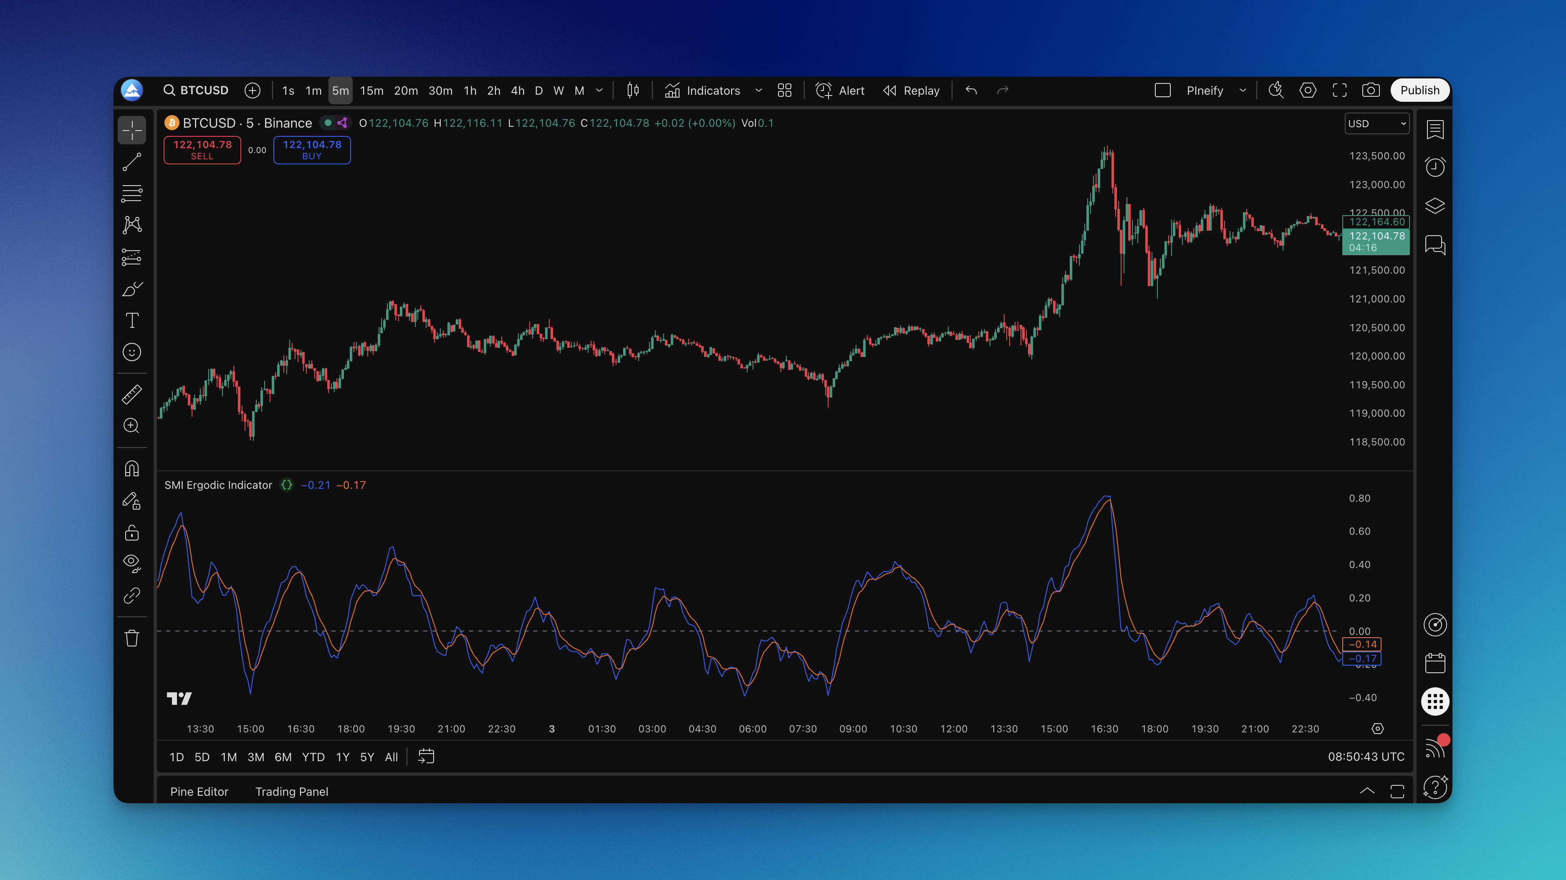This screenshot has height=880, width=1566.
Task: Select the 15m timeframe
Action: (371, 91)
